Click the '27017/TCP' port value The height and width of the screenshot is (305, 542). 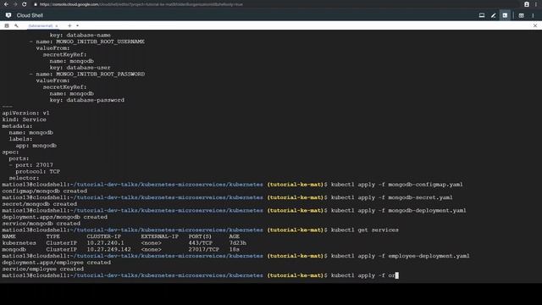click(x=203, y=249)
